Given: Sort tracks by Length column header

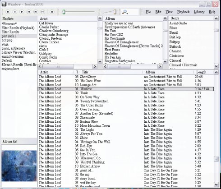Looking at the screenshot, I should coord(201,72).
